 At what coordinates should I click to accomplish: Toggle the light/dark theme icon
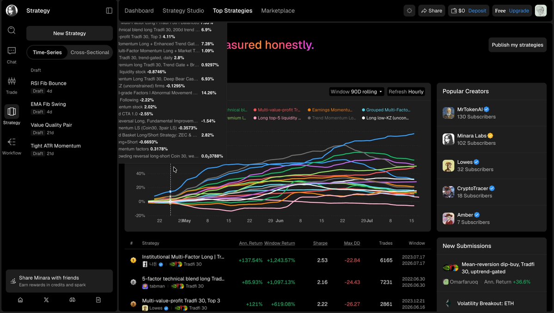click(x=409, y=11)
